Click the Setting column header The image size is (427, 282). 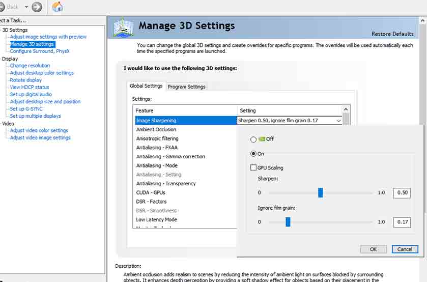[290, 110]
